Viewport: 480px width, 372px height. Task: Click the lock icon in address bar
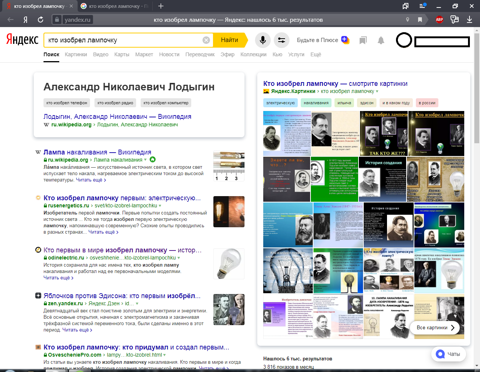coord(57,19)
